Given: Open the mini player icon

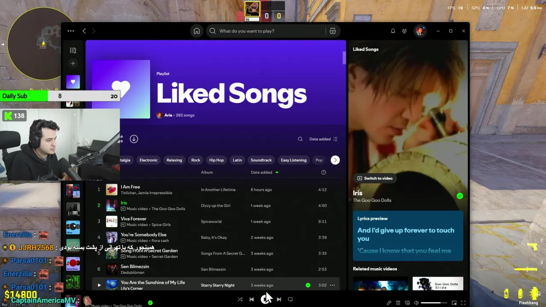Looking at the screenshot, I should tap(454, 303).
